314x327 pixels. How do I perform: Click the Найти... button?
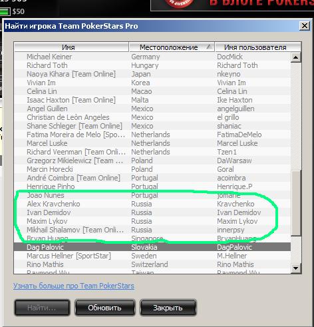pyautogui.click(x=42, y=308)
